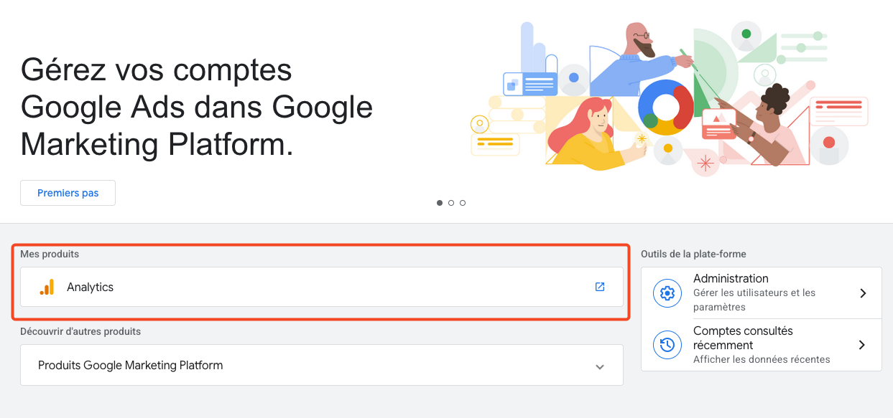Expand the Produits Google Marketing Platform chevron
Viewport: 893px width, 418px height.
pyautogui.click(x=600, y=366)
